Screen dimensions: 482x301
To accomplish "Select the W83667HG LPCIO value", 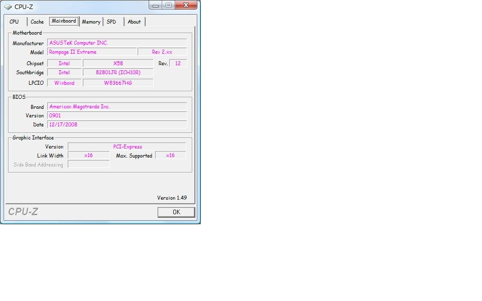I will click(x=118, y=83).
